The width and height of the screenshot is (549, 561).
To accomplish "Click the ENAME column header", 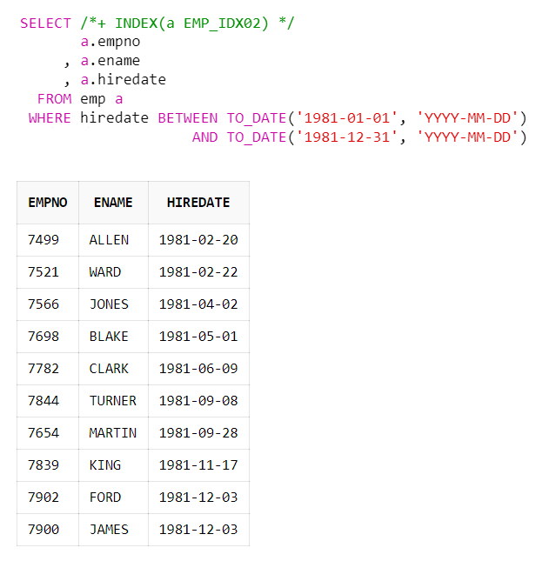I will (x=113, y=203).
